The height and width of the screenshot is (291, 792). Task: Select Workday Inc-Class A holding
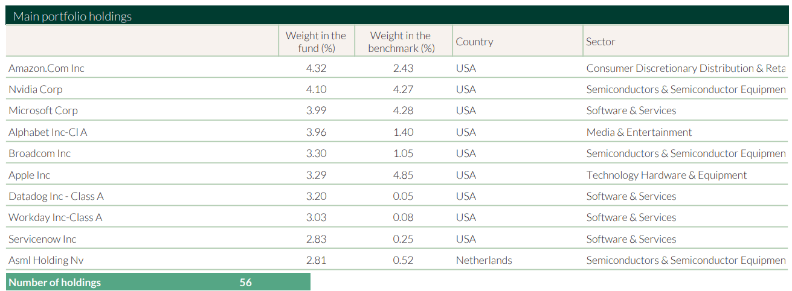pyautogui.click(x=56, y=217)
